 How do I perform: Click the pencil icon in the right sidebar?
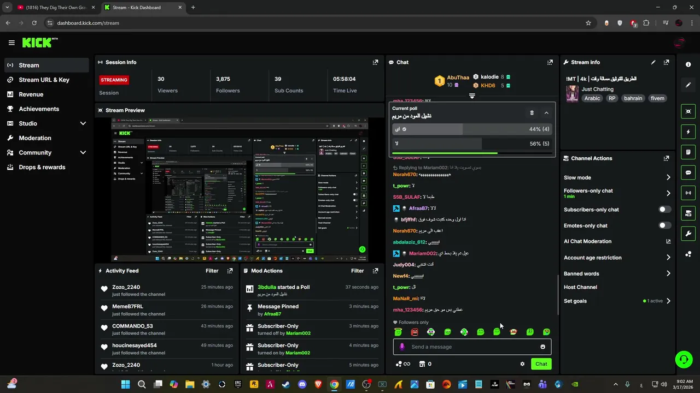(x=688, y=85)
